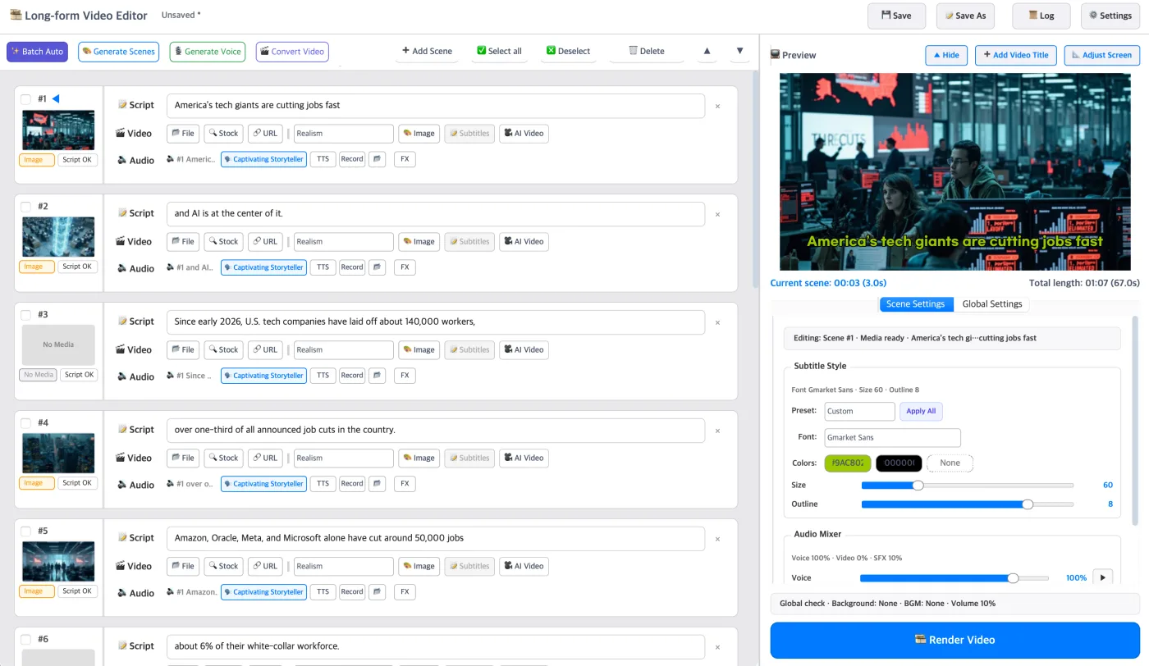Viewport: 1149px width, 666px height.
Task: Generate an Image for scene #4
Action: coord(419,458)
